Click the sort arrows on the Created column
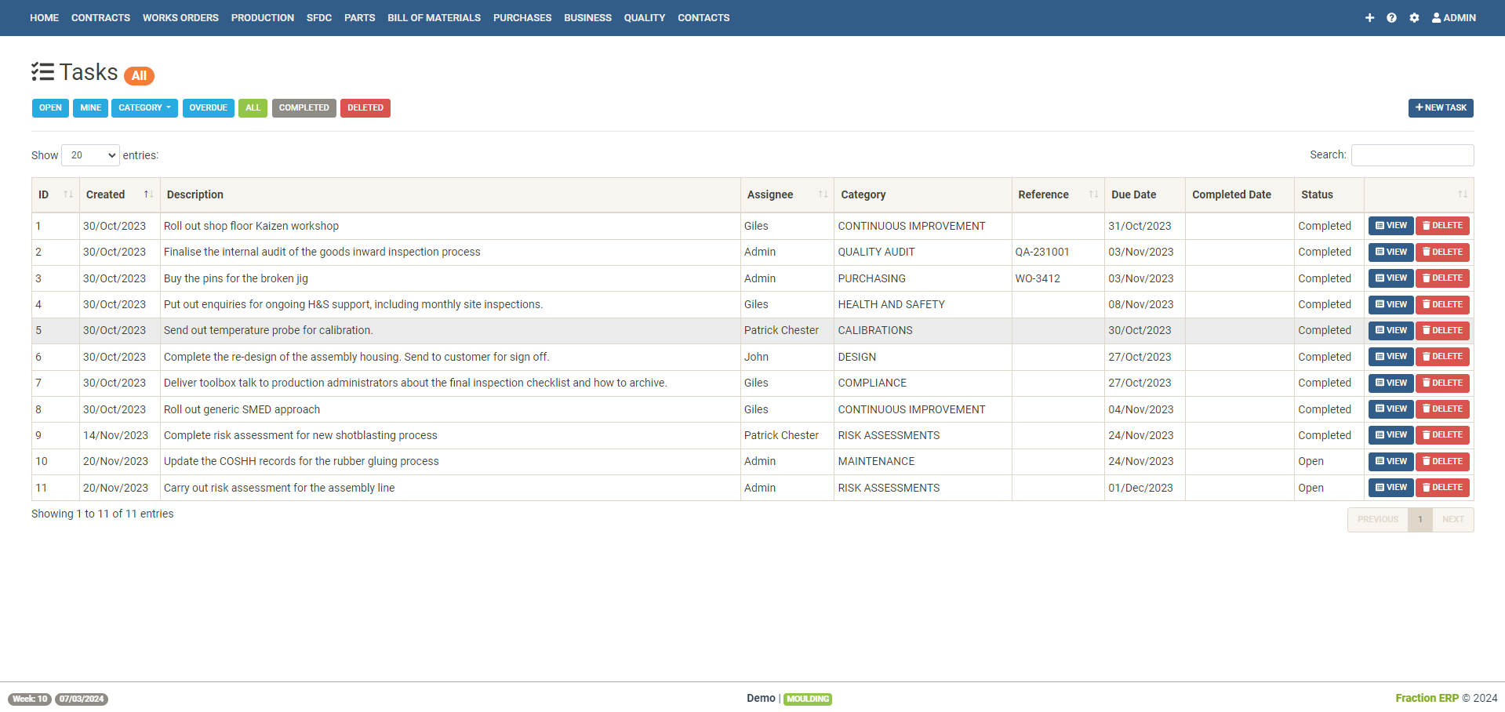The height and width of the screenshot is (712, 1505). (147, 194)
